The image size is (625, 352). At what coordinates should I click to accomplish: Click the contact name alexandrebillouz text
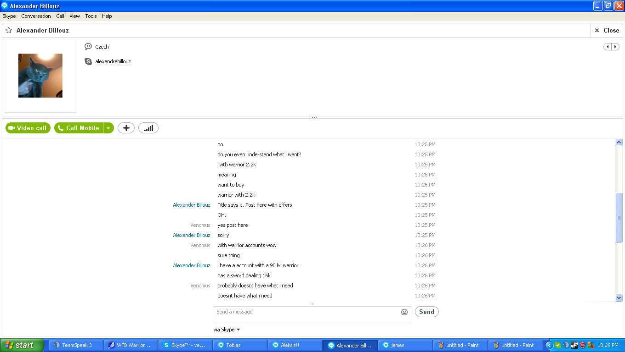(113, 61)
